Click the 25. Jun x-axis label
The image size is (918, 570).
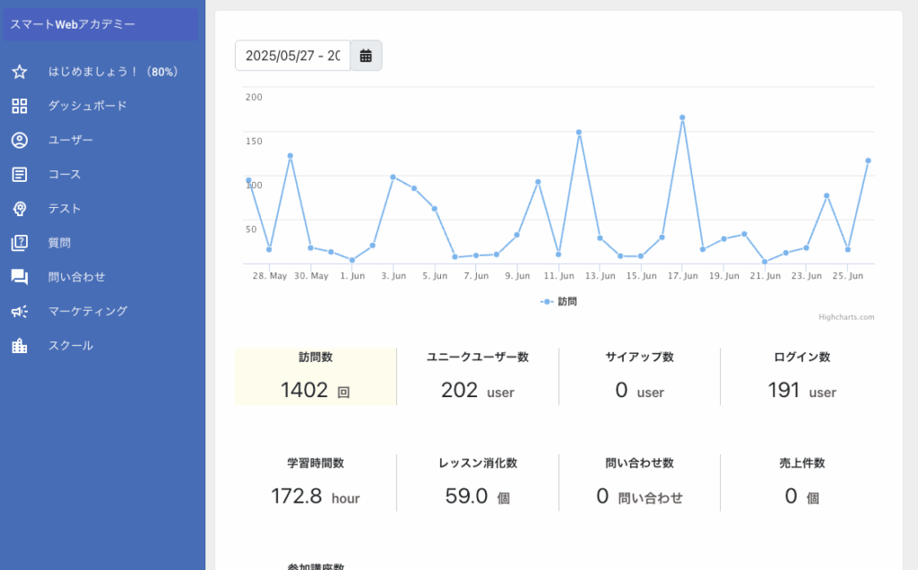(848, 276)
